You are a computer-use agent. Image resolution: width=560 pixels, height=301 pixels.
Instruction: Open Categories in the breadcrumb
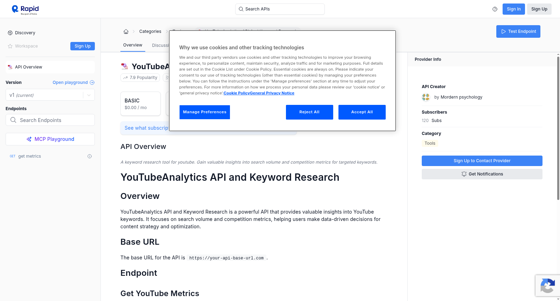(150, 31)
